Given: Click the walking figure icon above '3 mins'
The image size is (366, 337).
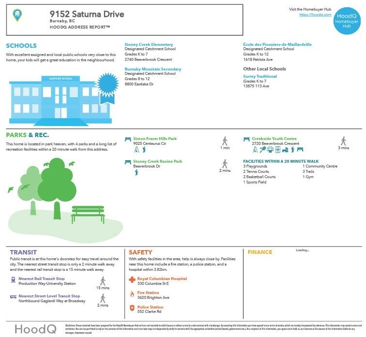Looking at the screenshot, I should tap(343, 141).
